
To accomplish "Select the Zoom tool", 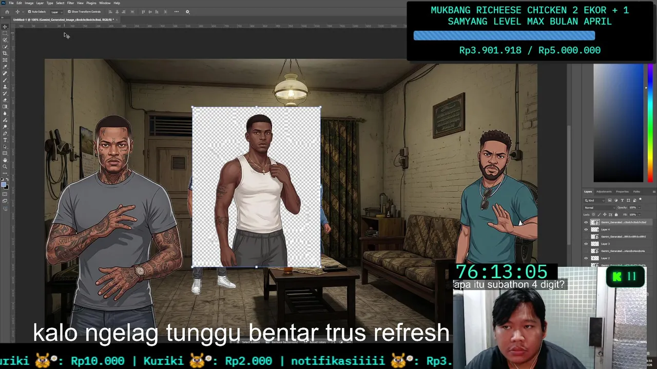I will [x=5, y=167].
